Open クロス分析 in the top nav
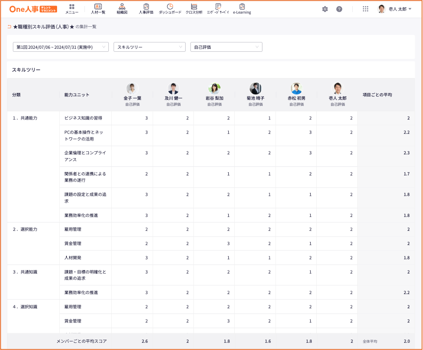423x350 pixels. 194,9
